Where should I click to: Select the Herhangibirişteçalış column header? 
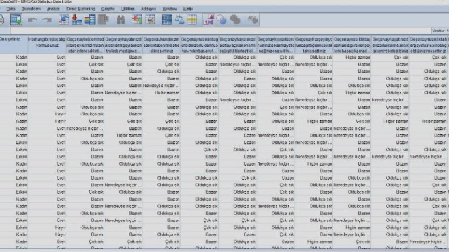click(x=47, y=45)
